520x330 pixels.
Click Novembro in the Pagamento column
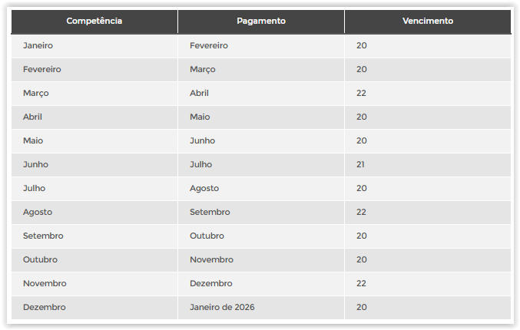coord(211,259)
